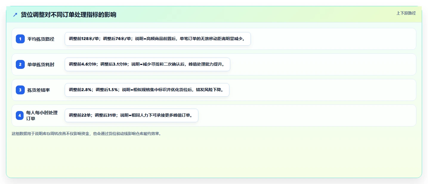Click the number 1 badge for 平均拣货路径
Viewport: 428px width, 184px height.
(20, 39)
